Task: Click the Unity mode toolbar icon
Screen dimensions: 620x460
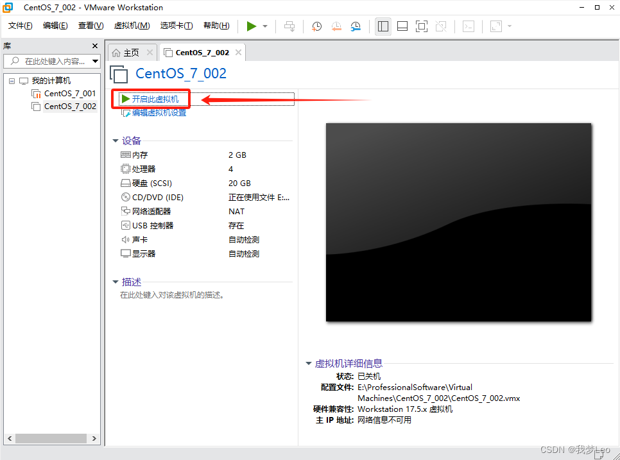Action: point(441,26)
